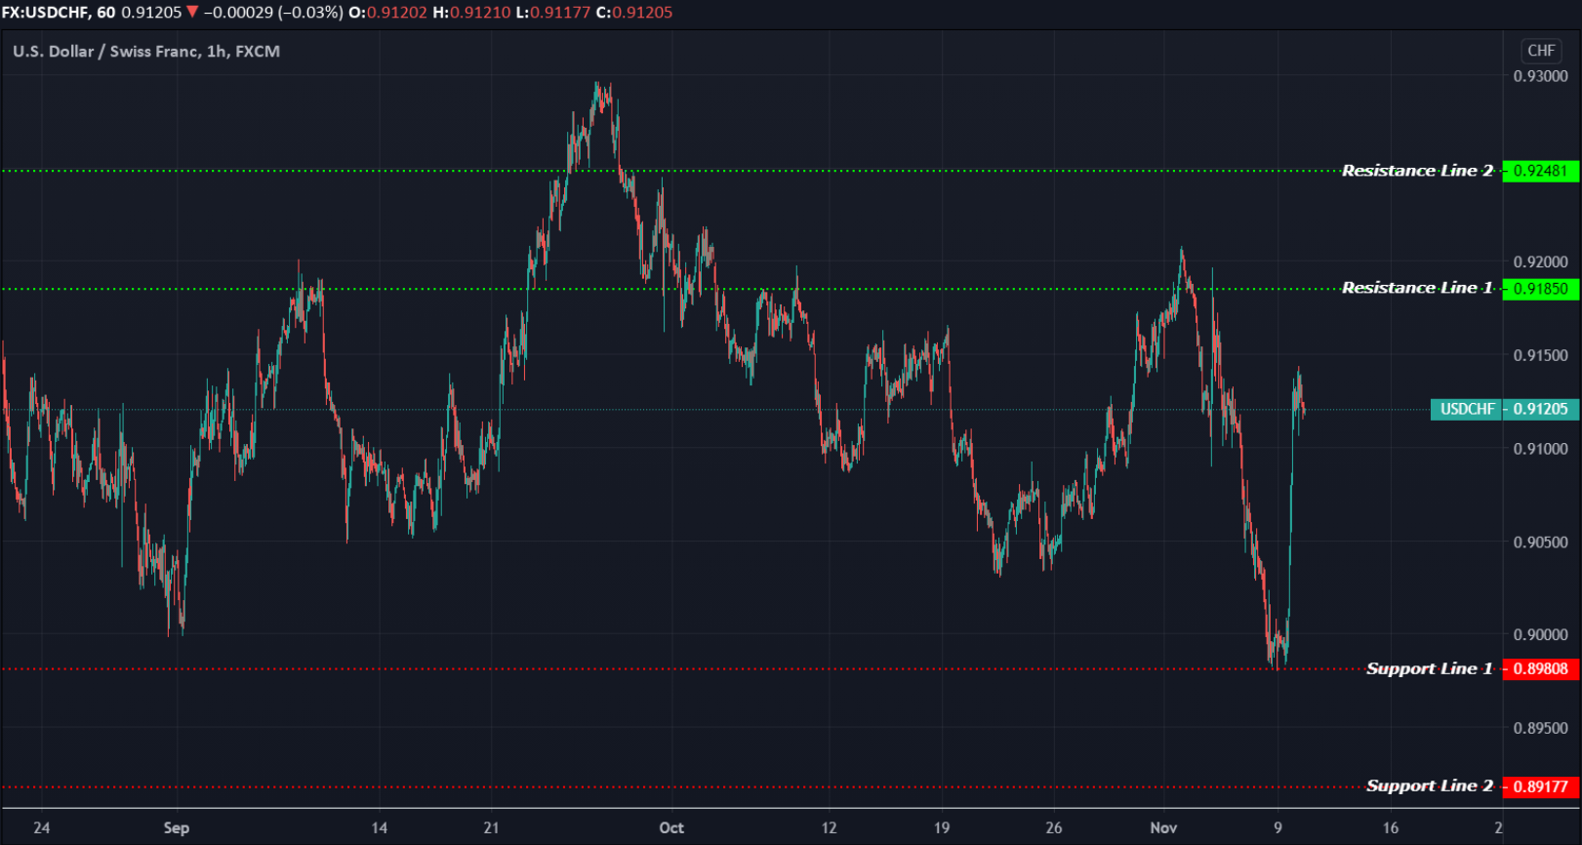The width and height of the screenshot is (1582, 845).
Task: Click the U.S. Dollar / Swiss Franc title
Action: pyautogui.click(x=146, y=51)
